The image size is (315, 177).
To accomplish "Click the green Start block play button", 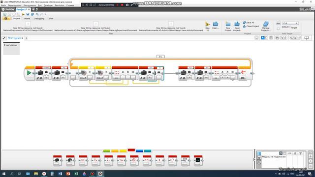I will pyautogui.click(x=29, y=73).
